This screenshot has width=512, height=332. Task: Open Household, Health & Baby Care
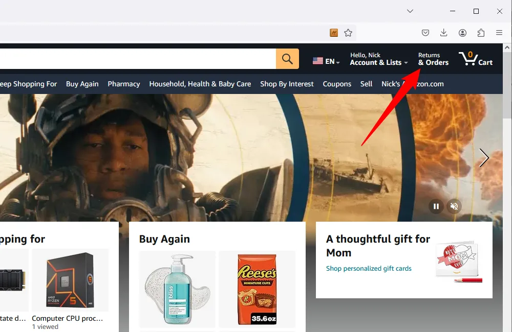click(200, 84)
